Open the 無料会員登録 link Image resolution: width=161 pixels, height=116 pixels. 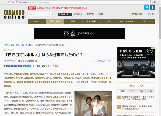click(x=137, y=14)
